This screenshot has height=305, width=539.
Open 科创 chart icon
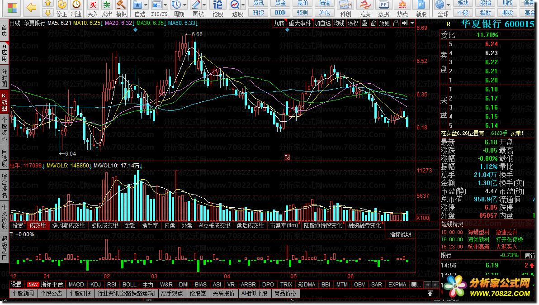pos(345,5)
